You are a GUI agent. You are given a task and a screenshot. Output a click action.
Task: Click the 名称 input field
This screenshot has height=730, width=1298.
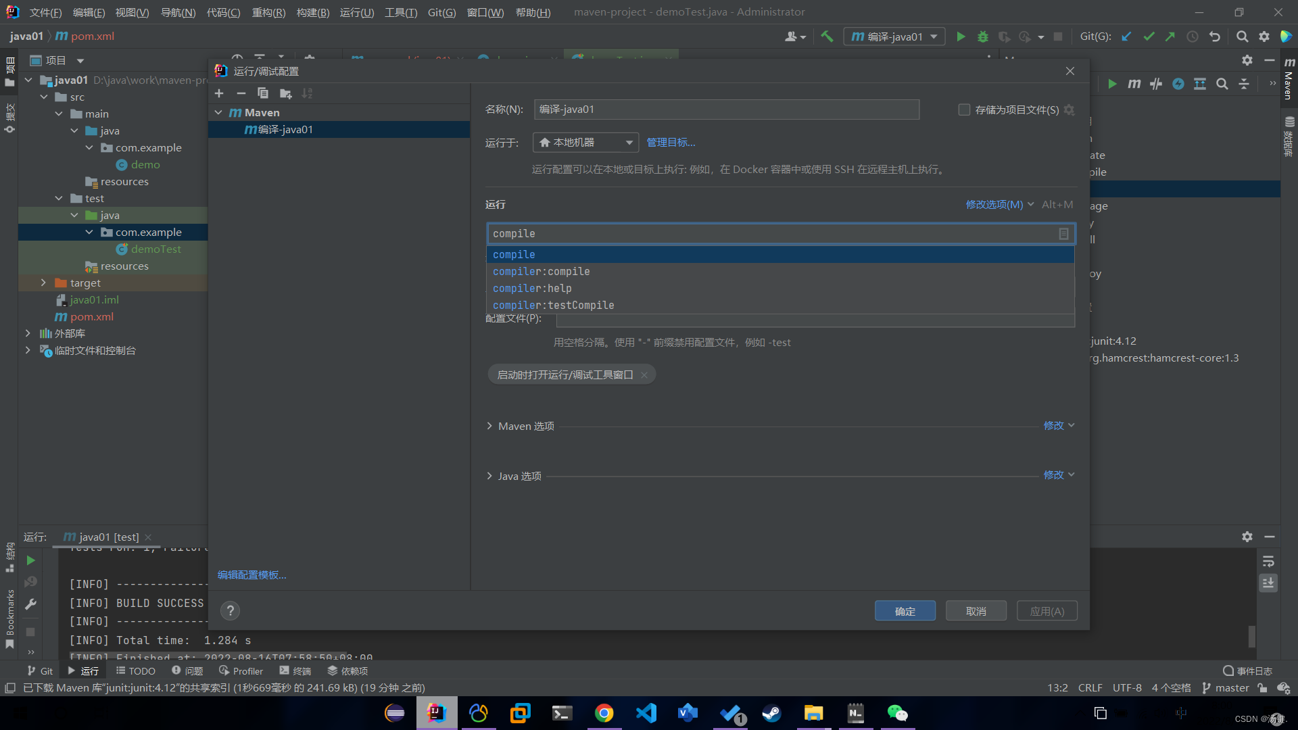pos(727,109)
